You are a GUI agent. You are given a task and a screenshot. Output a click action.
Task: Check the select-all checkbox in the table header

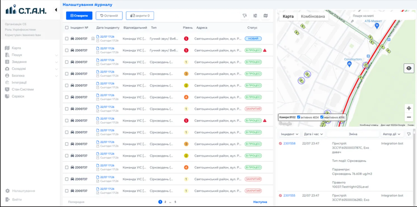[x=67, y=28]
